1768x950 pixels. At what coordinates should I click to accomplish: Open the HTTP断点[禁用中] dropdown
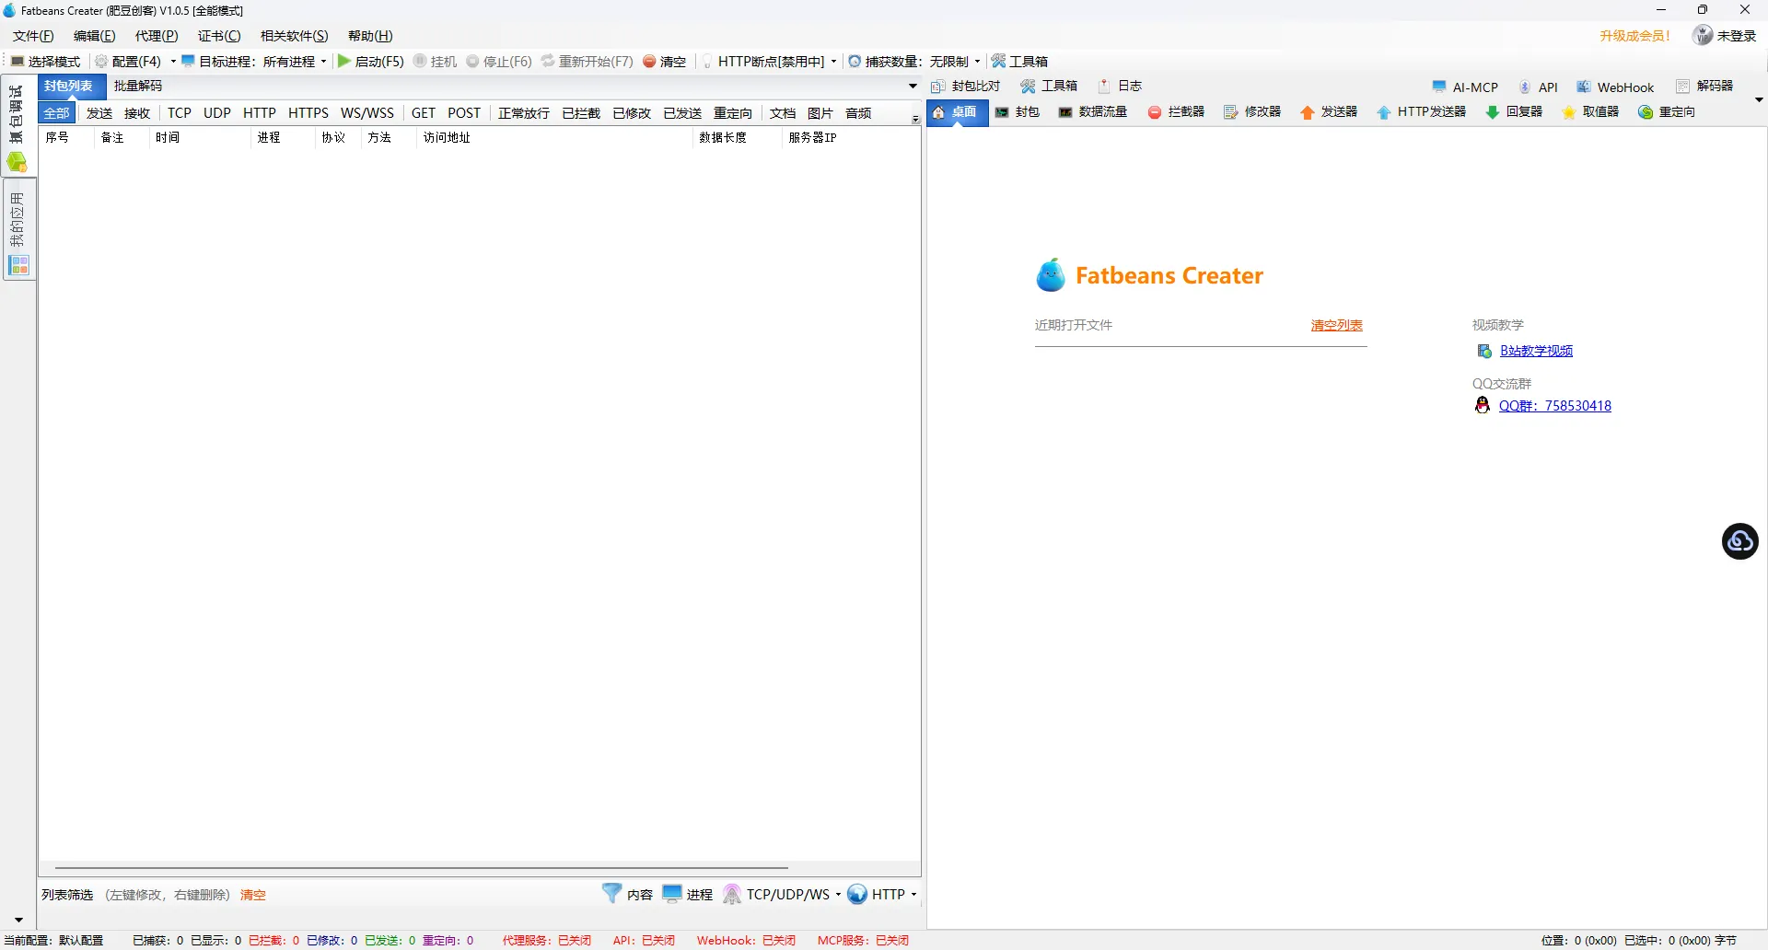point(770,62)
